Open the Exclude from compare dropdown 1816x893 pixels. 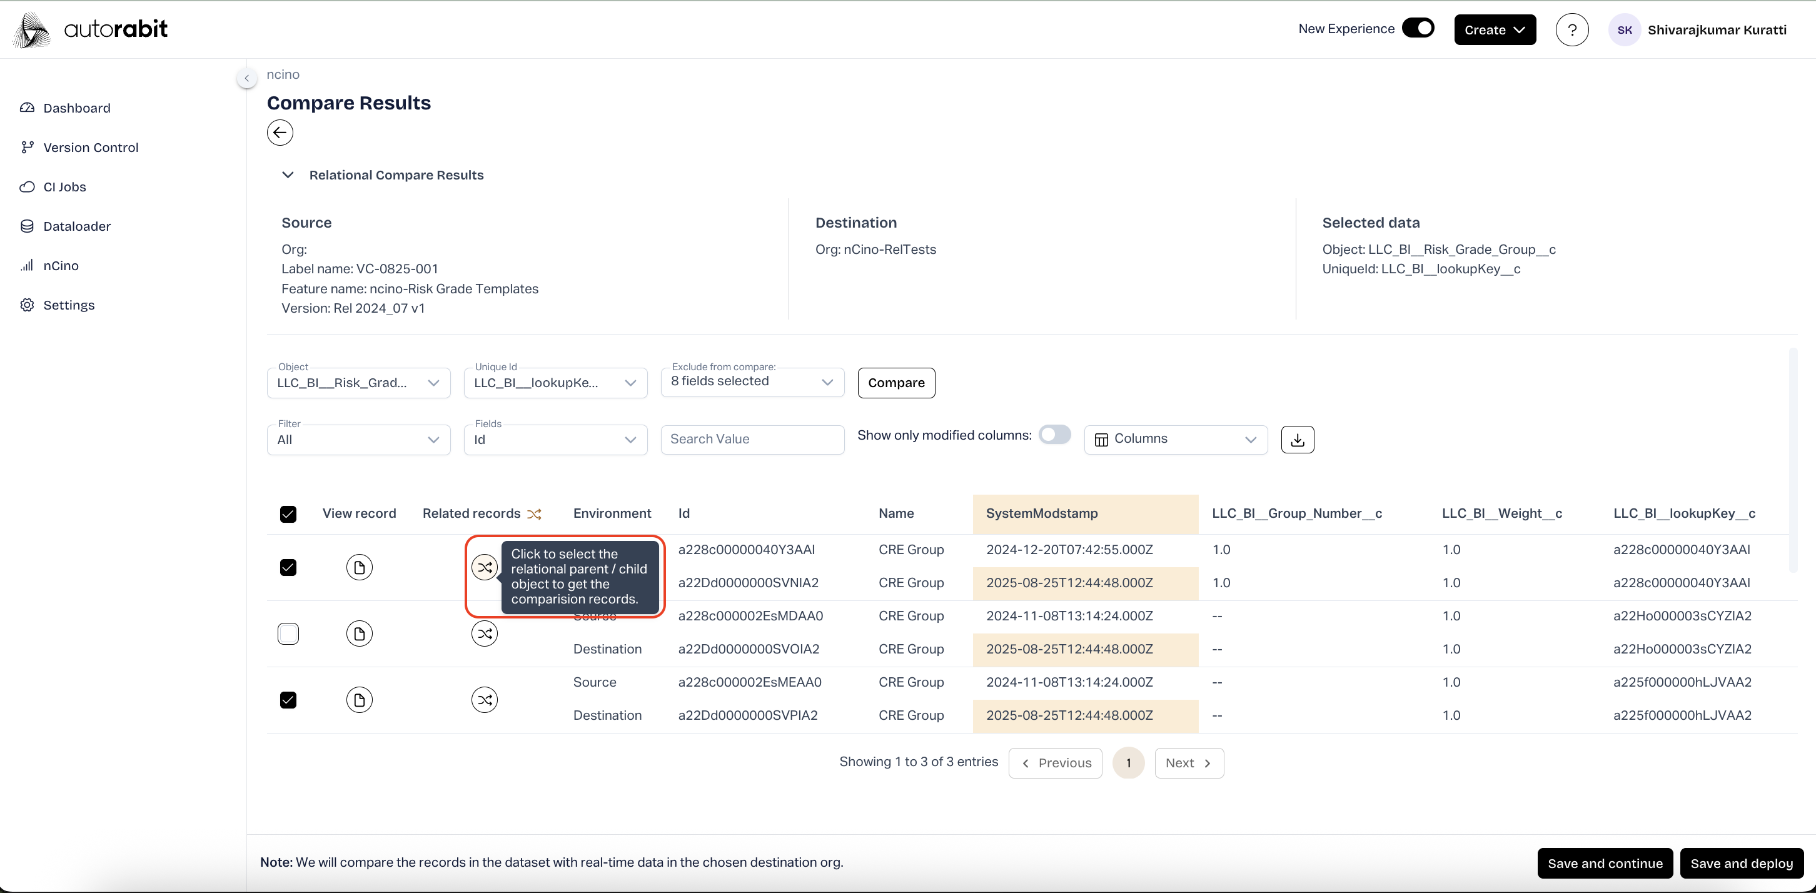[752, 382]
